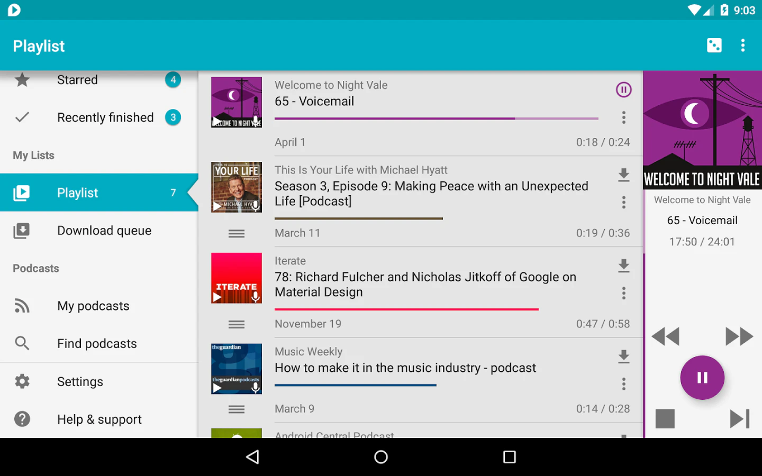This screenshot has height=476, width=762.
Task: Download the Iterate episode 78
Action: click(624, 266)
